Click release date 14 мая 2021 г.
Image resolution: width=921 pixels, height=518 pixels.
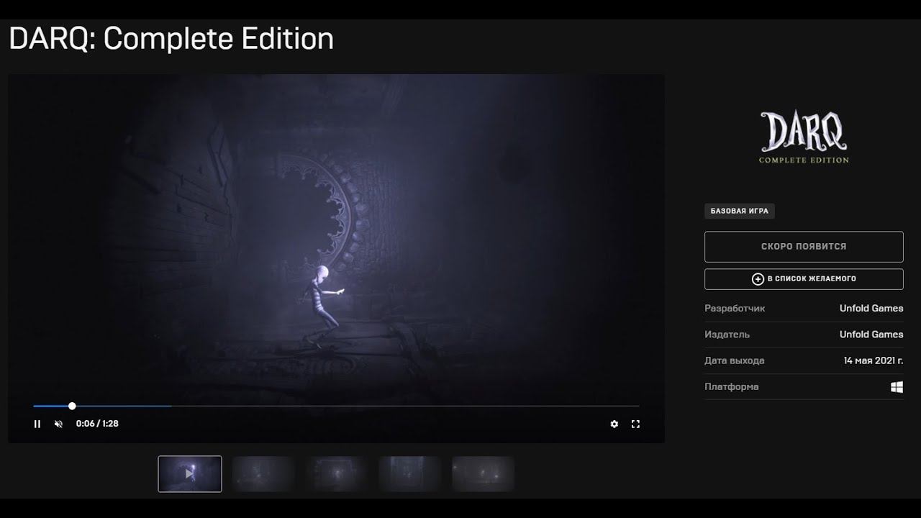[874, 360]
